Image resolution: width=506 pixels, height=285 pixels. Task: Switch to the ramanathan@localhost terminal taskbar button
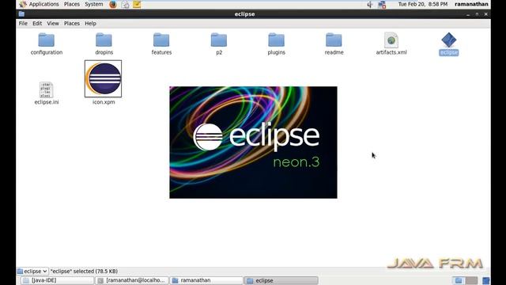click(132, 280)
